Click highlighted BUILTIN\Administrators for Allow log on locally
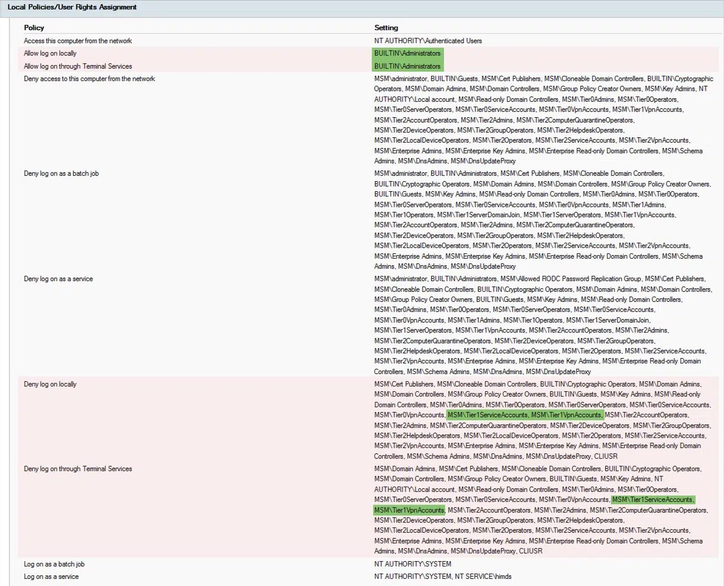The image size is (724, 586). pos(407,53)
